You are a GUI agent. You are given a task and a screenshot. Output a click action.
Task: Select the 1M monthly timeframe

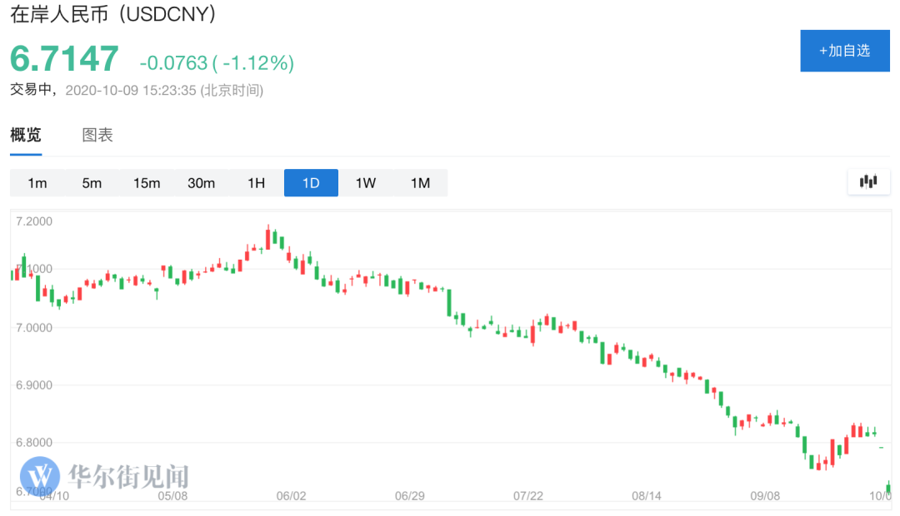tap(420, 183)
